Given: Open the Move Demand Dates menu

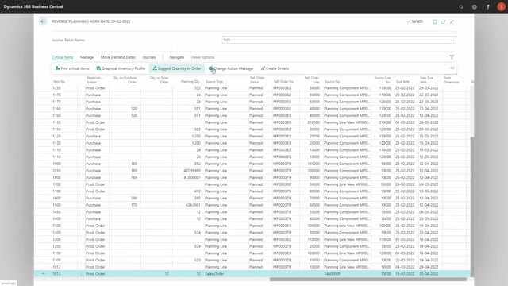Looking at the screenshot, I should tap(118, 57).
